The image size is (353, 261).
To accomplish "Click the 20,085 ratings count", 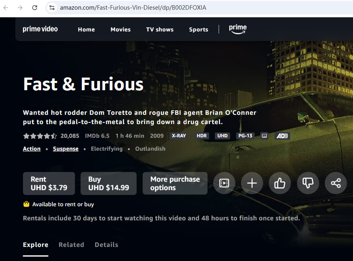I will tap(70, 136).
